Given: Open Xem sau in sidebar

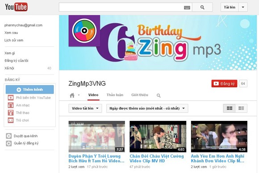Looking at the screenshot, I should pyautogui.click(x=11, y=33).
